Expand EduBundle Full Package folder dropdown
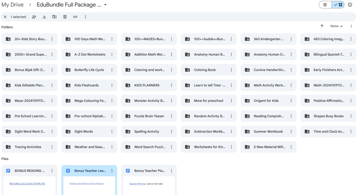 (x=106, y=5)
